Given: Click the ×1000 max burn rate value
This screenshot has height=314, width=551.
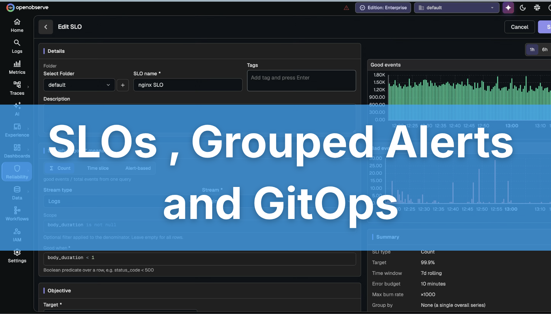Looking at the screenshot, I should coord(428,294).
